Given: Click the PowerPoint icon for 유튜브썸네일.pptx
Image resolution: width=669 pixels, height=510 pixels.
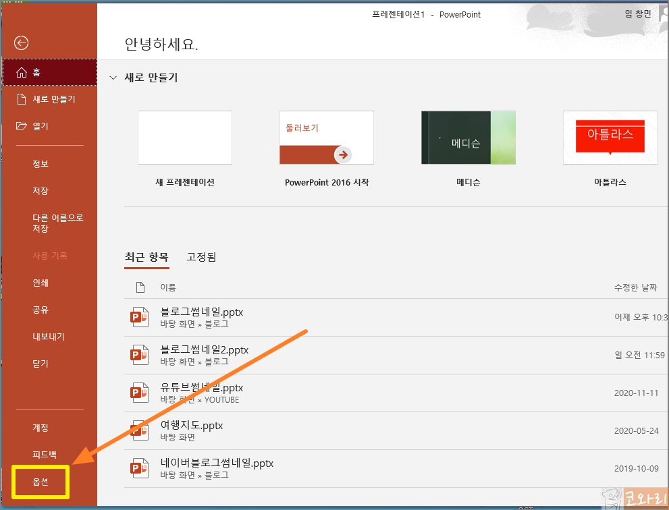Looking at the screenshot, I should 139,393.
